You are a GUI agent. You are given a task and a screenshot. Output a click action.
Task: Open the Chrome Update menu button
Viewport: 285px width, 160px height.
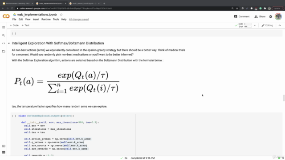pos(277,8)
